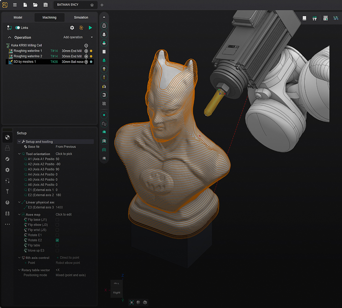Switch to the Machining tab
This screenshot has width=342, height=308.
click(50, 17)
